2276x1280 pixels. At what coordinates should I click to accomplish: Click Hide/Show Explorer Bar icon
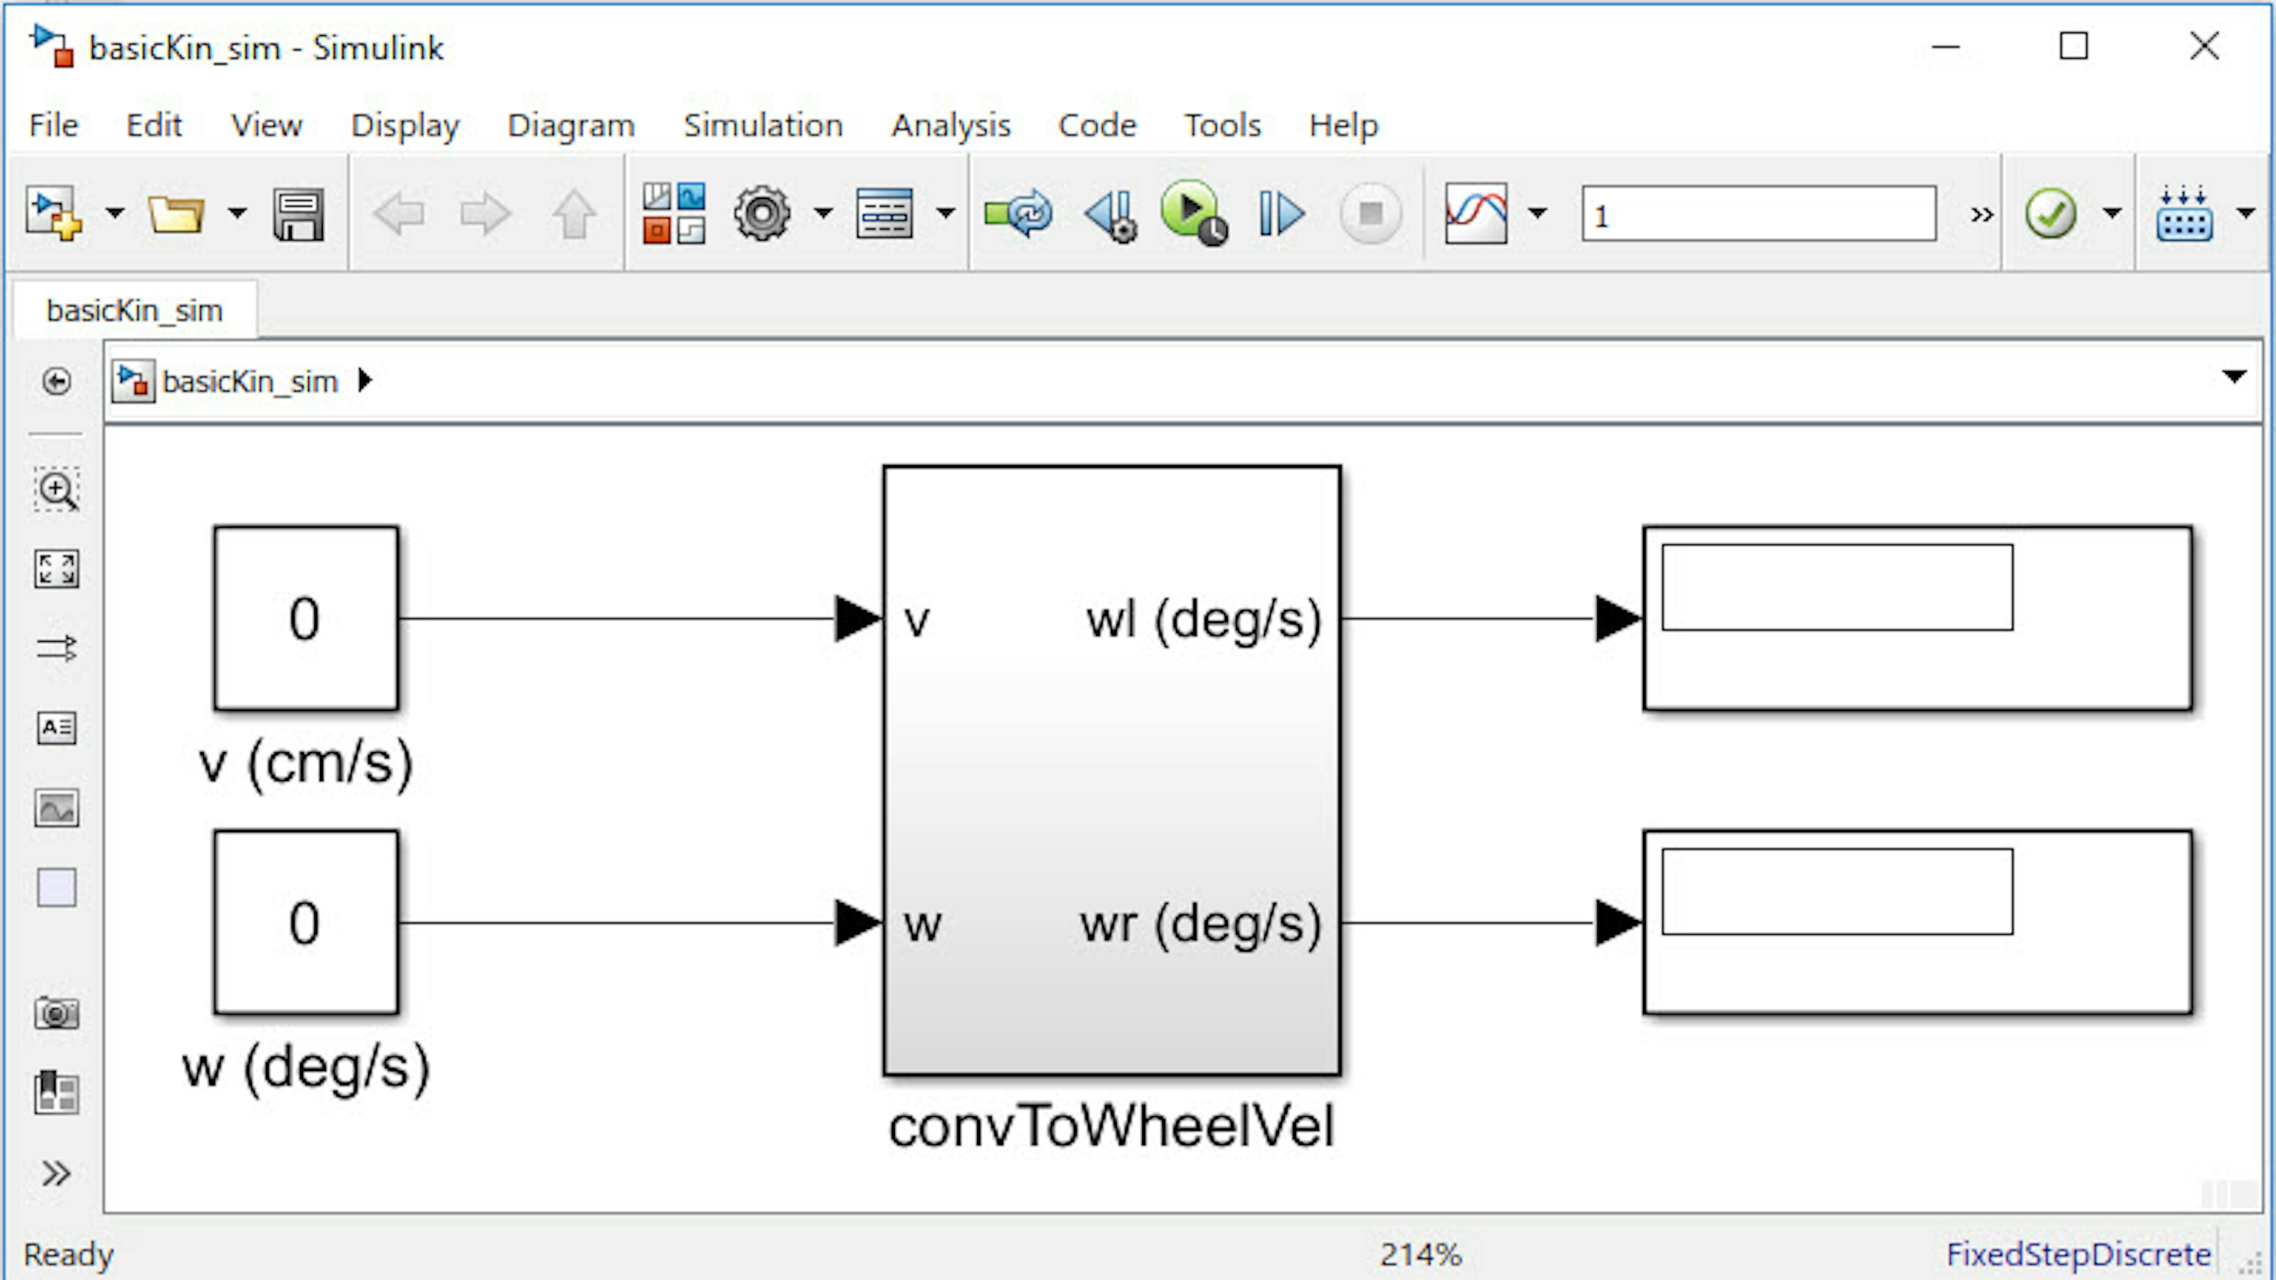tap(57, 381)
